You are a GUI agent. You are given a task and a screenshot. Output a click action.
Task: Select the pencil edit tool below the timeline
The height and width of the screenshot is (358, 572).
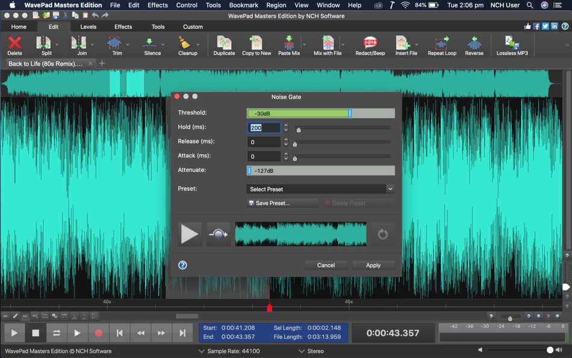click(x=15, y=316)
